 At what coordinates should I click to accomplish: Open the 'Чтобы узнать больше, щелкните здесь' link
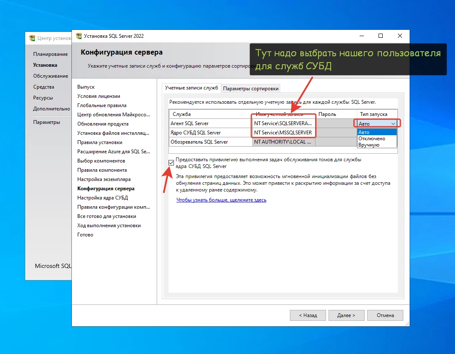221,200
